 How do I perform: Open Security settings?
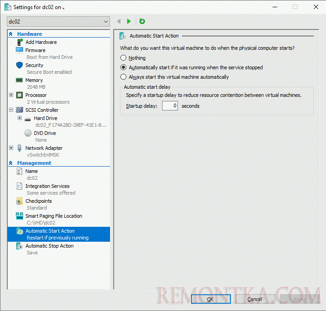tap(34, 65)
